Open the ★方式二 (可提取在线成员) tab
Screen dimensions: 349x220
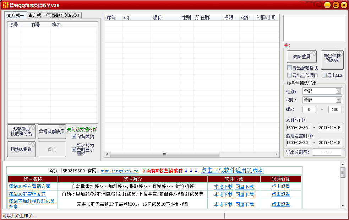pos(54,15)
